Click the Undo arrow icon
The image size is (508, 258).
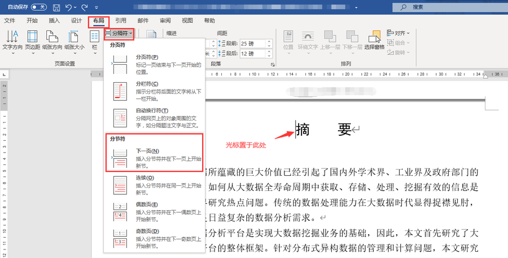(69, 7)
